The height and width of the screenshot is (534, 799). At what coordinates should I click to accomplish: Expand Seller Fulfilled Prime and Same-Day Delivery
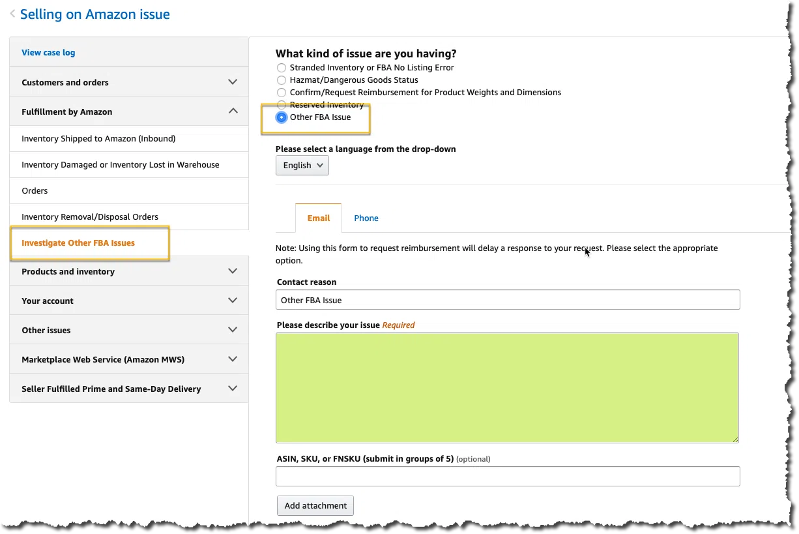click(x=129, y=389)
